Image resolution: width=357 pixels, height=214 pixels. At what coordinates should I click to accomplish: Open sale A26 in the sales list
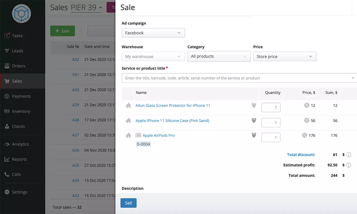coord(76,150)
